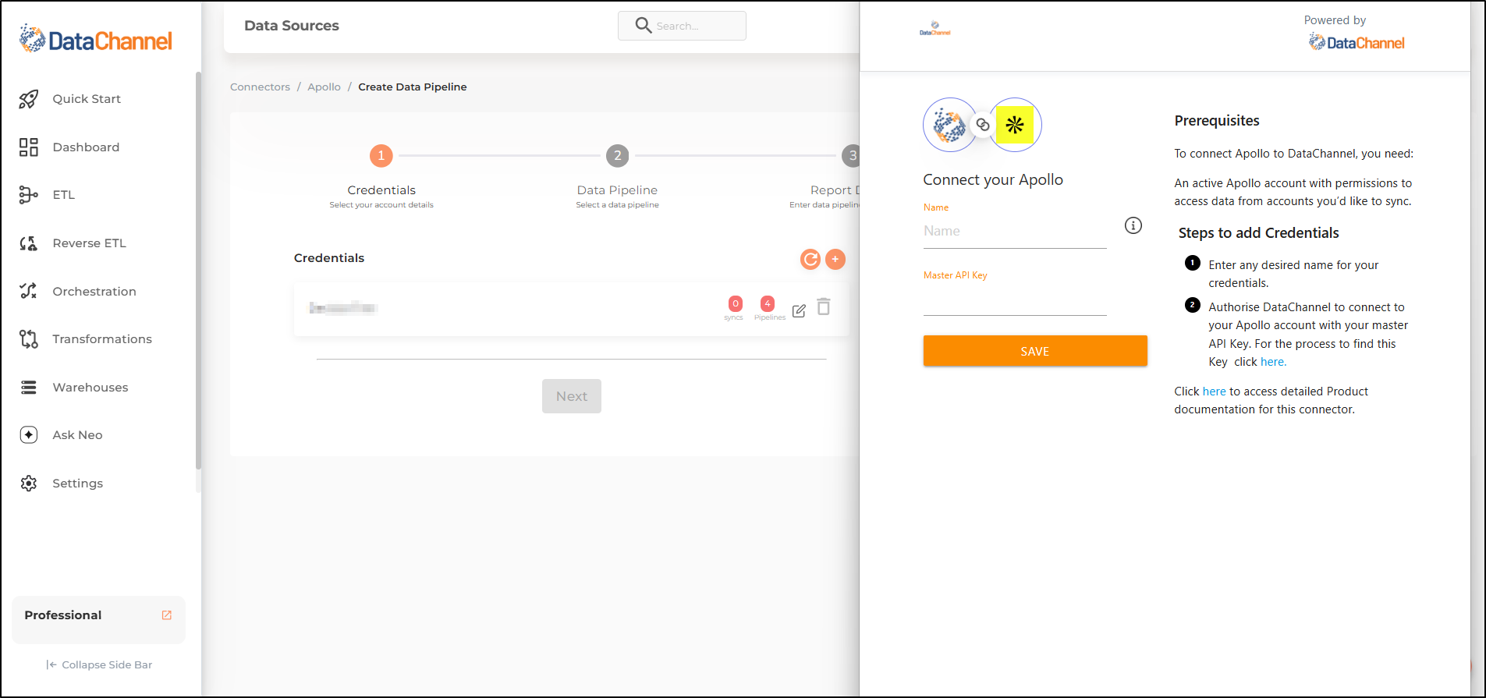The image size is (1486, 698).
Task: Click the Powered by DataChannel logo
Action: (1357, 42)
